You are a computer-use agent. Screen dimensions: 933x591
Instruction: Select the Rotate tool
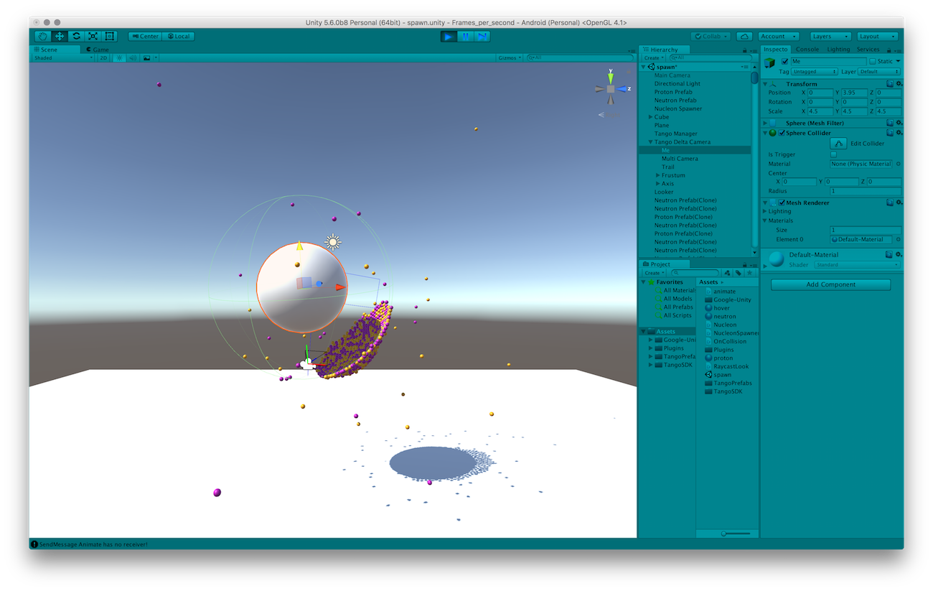[75, 36]
